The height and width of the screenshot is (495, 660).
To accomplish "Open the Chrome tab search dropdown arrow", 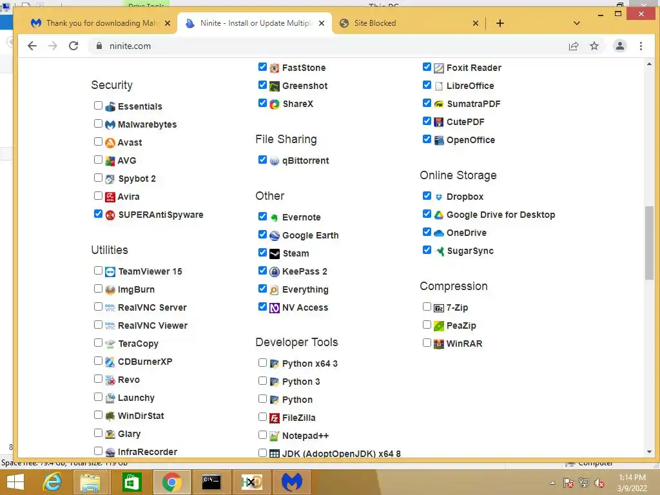I will [577, 23].
